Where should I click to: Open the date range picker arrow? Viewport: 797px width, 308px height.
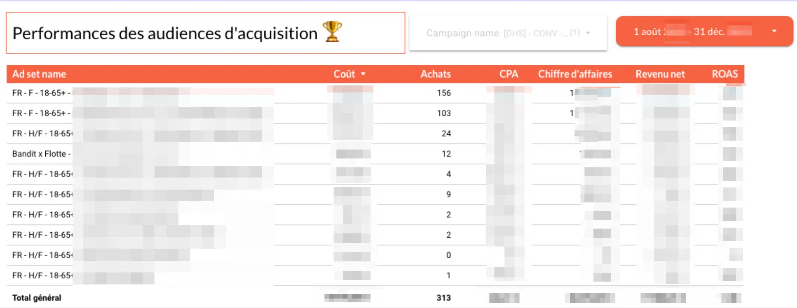[774, 31]
